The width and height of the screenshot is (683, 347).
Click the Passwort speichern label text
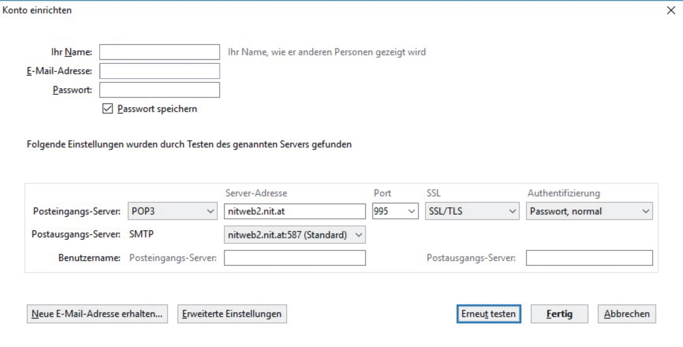coord(157,109)
